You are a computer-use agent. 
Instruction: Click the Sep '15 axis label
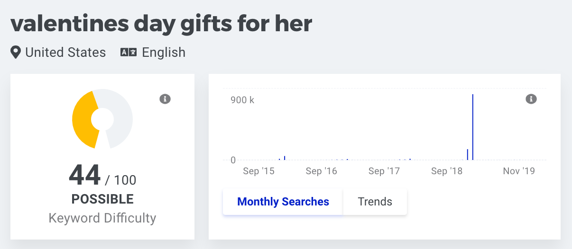(258, 171)
